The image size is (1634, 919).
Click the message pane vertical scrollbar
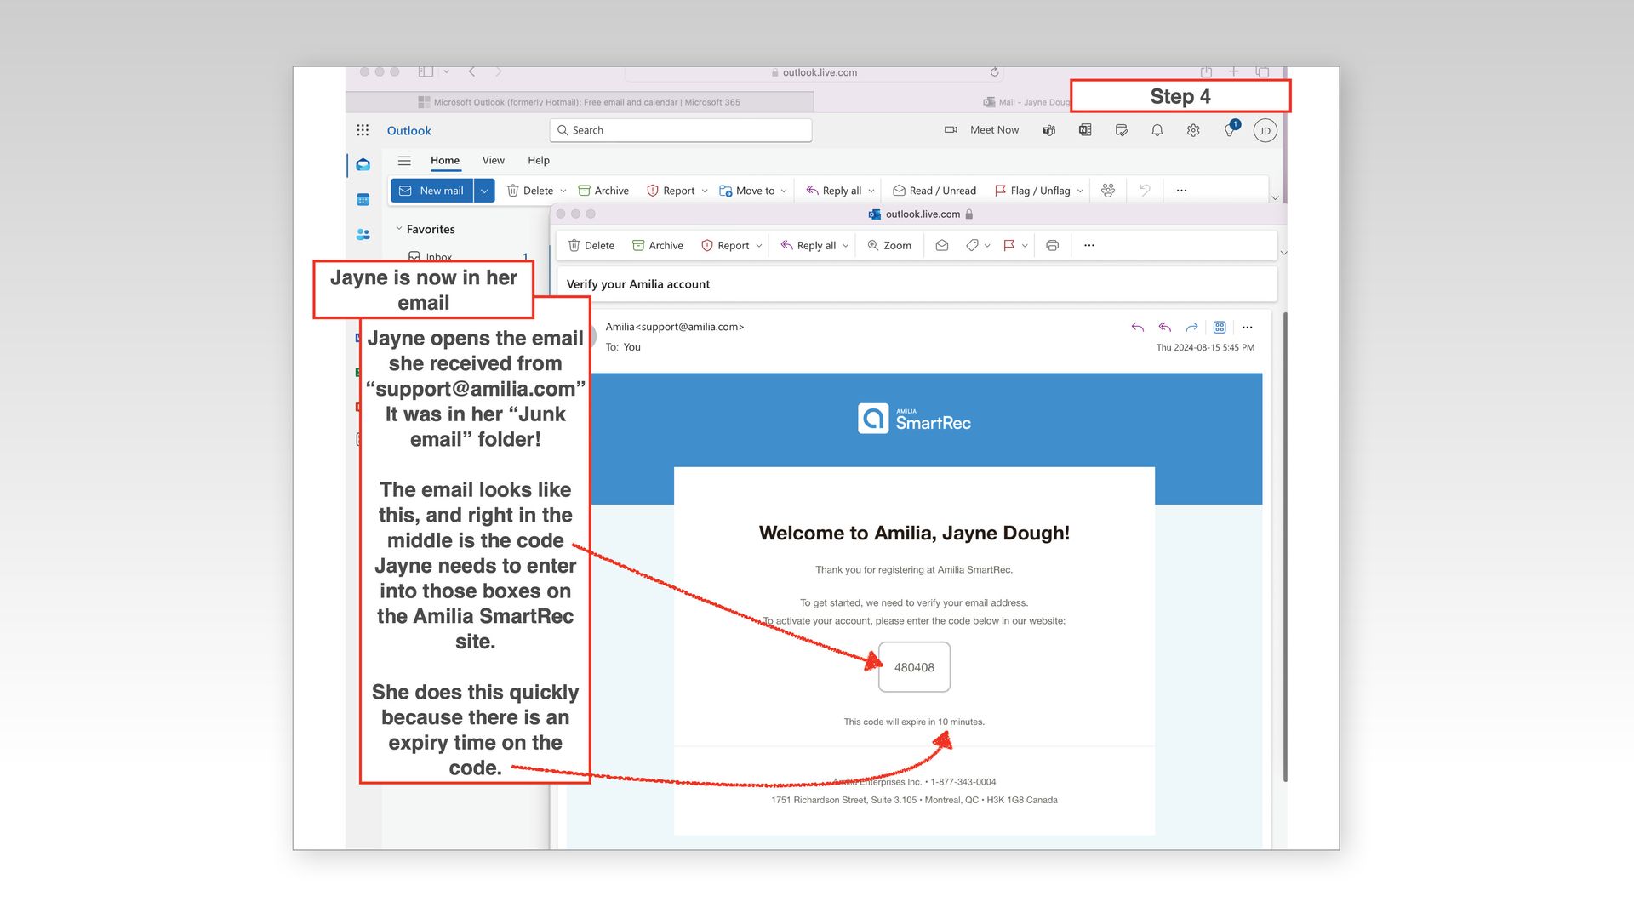coord(1285,546)
